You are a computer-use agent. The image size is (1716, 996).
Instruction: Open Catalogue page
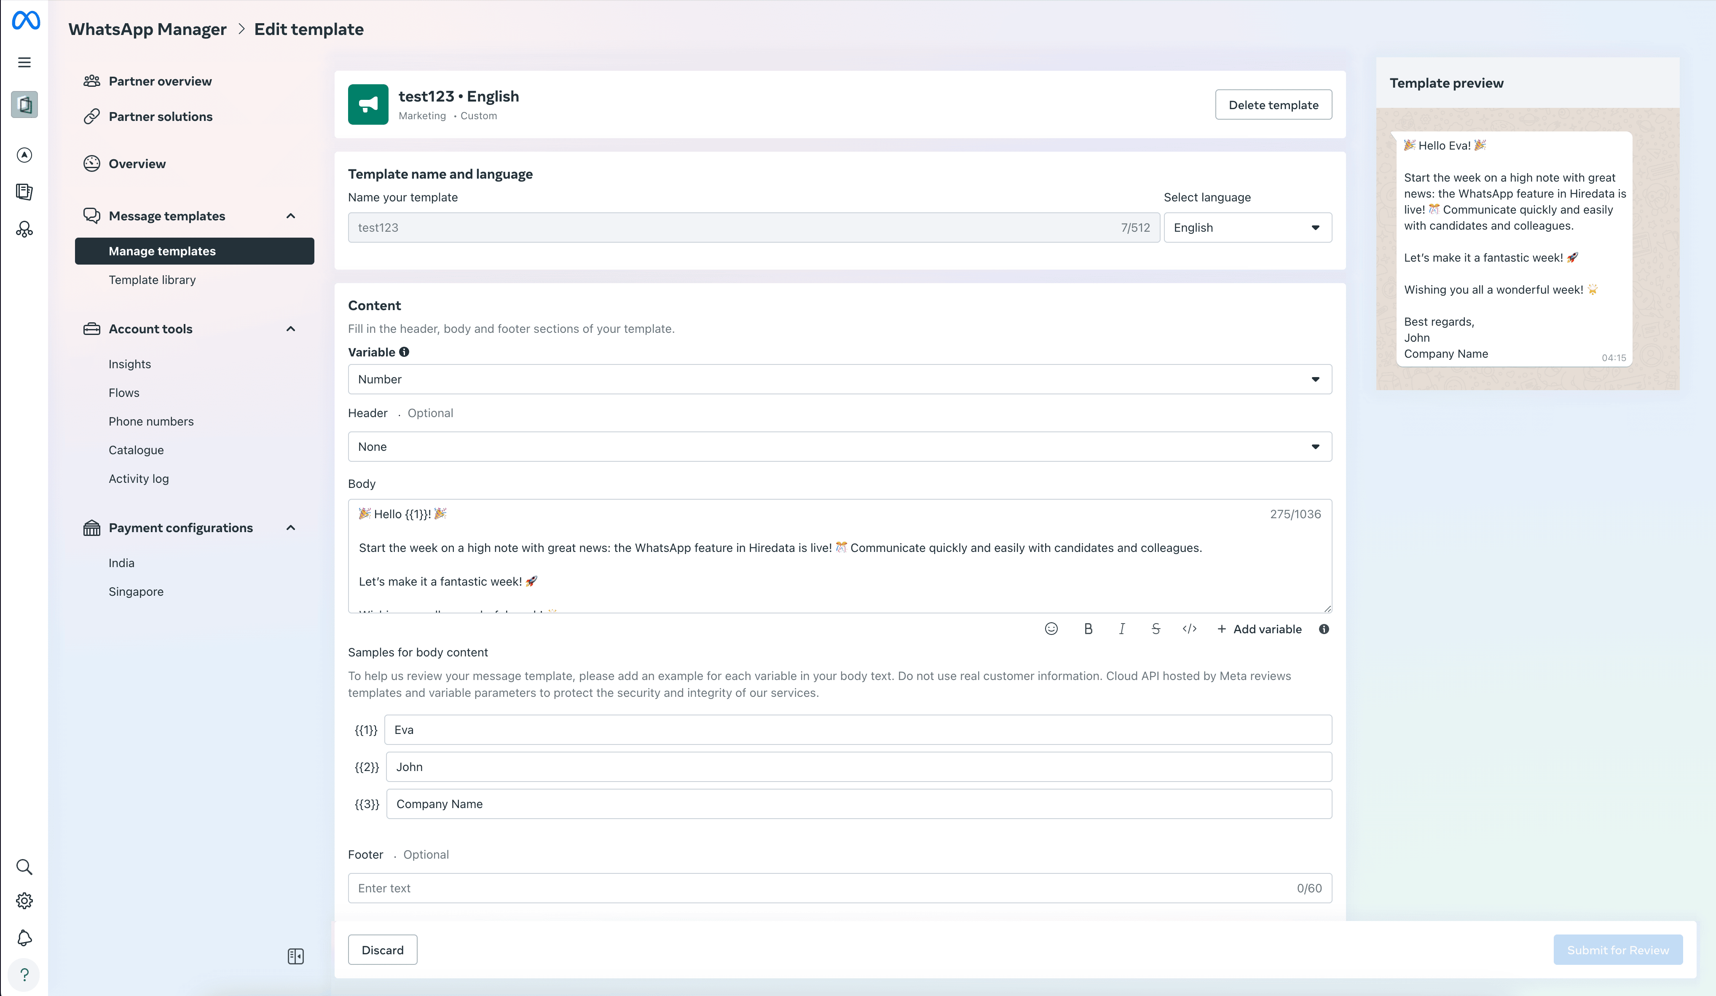[136, 450]
